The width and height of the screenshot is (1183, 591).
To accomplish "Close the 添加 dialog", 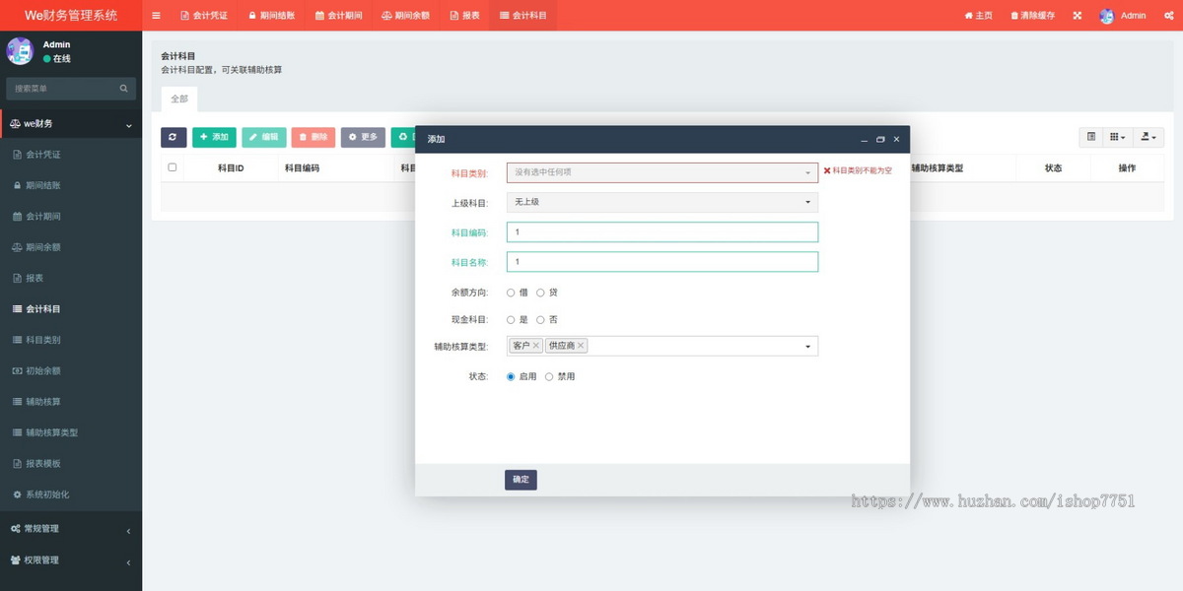I will [896, 140].
